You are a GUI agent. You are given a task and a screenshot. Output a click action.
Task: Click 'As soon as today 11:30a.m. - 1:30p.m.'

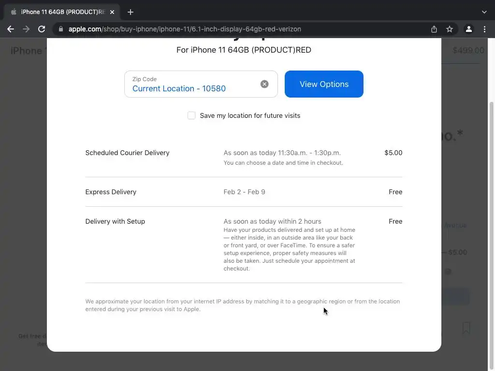tap(282, 153)
